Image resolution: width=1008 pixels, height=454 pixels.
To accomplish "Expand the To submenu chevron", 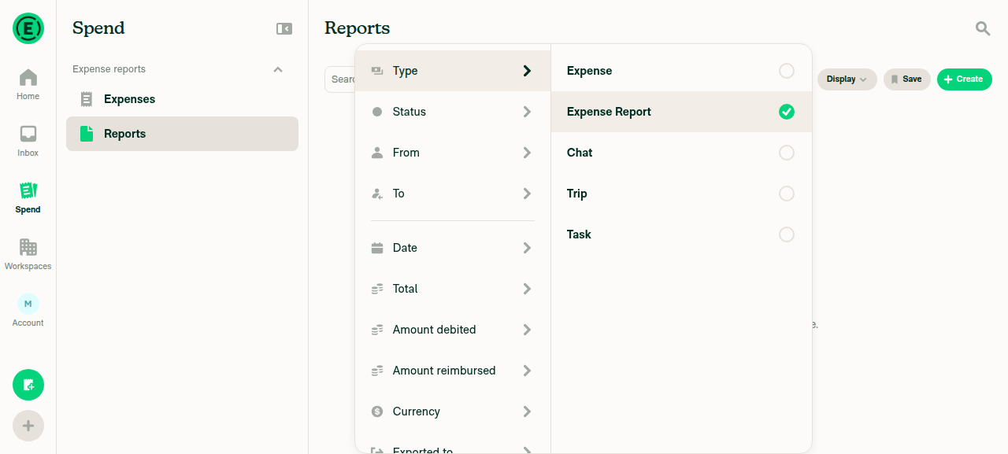I will 527,194.
